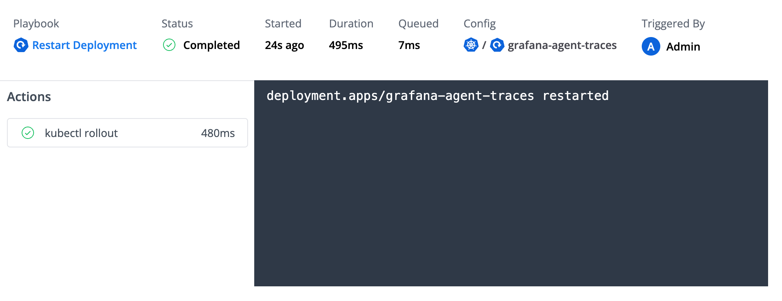This screenshot has height=301, width=782.
Task: Open the Restart Deployment playbook link
Action: click(84, 45)
